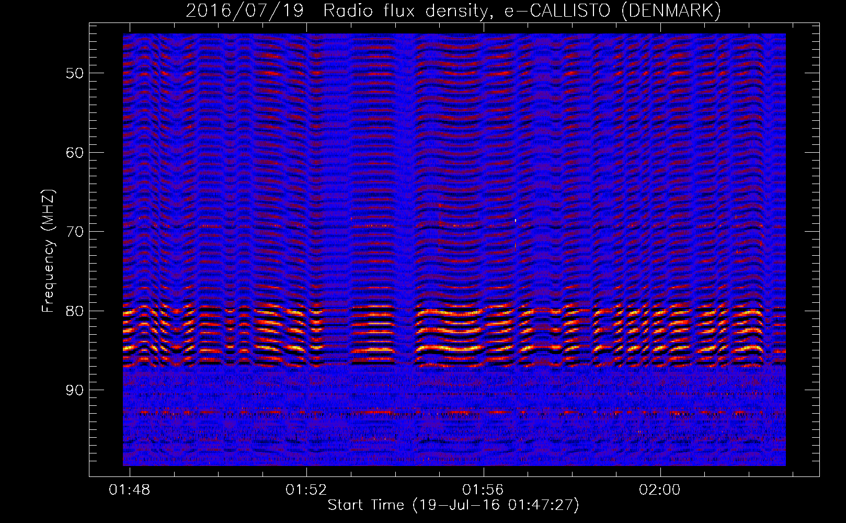846x523 pixels.
Task: Click the time tick label '01:56'
Action: [x=483, y=490]
